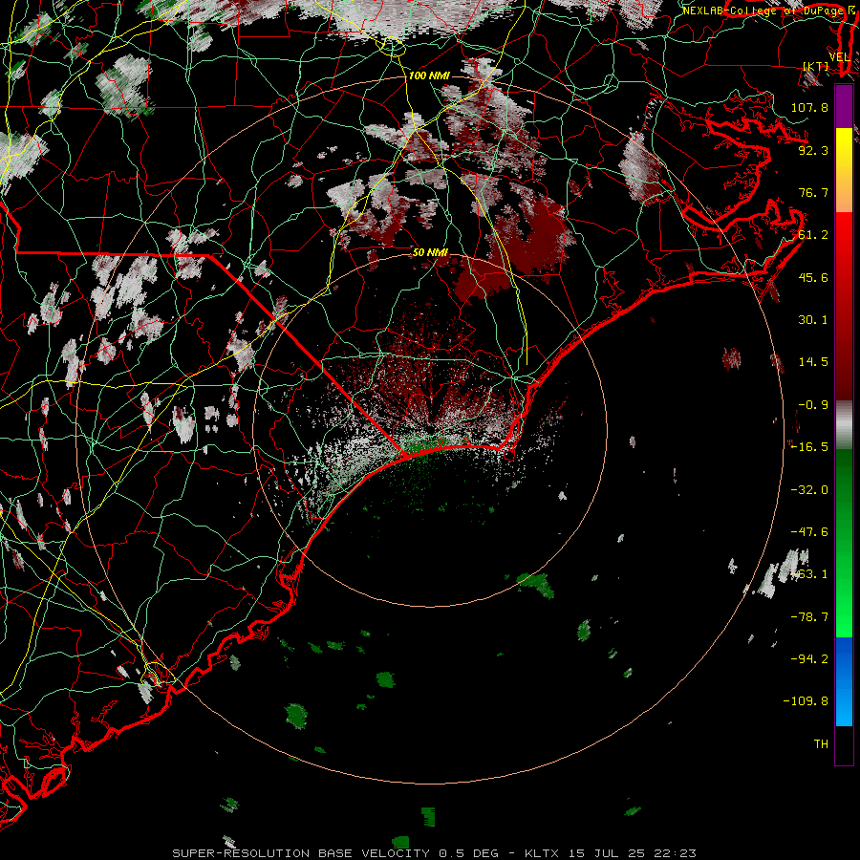
Task: Click the -16.5 velocity scale value
Action: (x=809, y=447)
